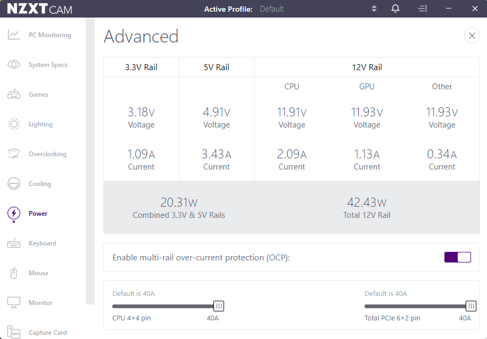Open the Games controller icon
Viewport: 487px width, 339px height.
[14, 94]
